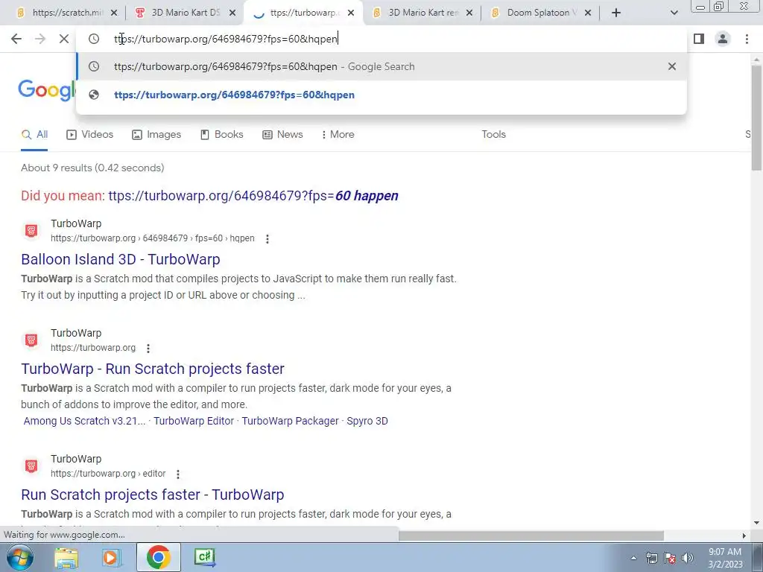Open the taskbar clock showing 9:07 AM
Screen dimensions: 763x572
click(725, 558)
